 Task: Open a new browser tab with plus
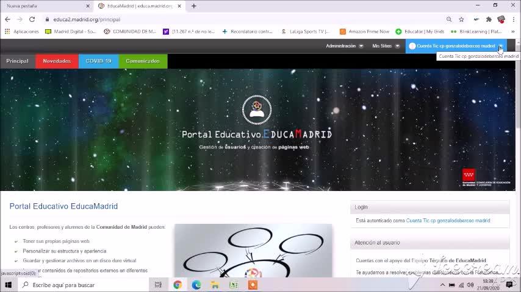[x=194, y=6]
